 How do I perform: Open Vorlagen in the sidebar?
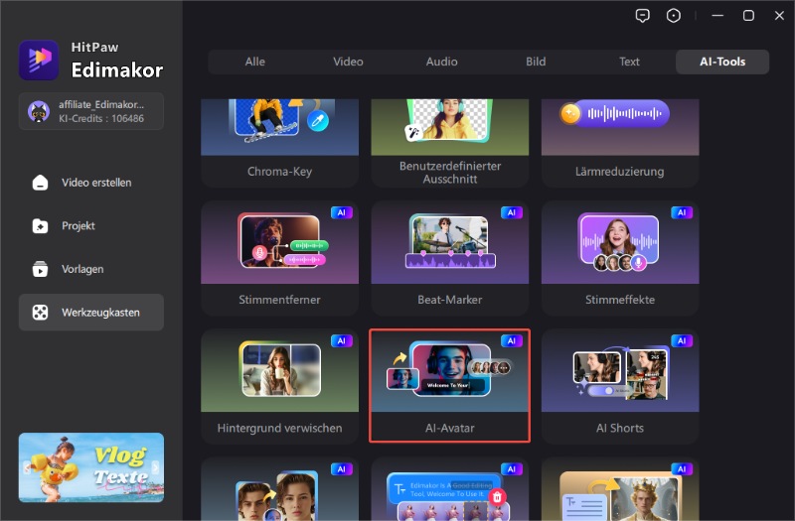(x=91, y=269)
